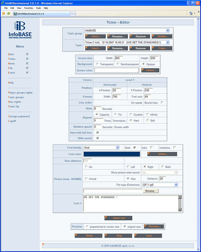
Task: Click Topic group Details button
Action: click(x=162, y=36)
